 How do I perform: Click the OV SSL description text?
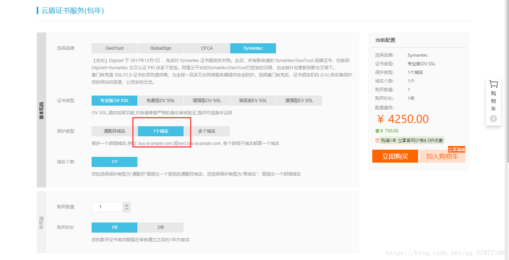[162, 113]
